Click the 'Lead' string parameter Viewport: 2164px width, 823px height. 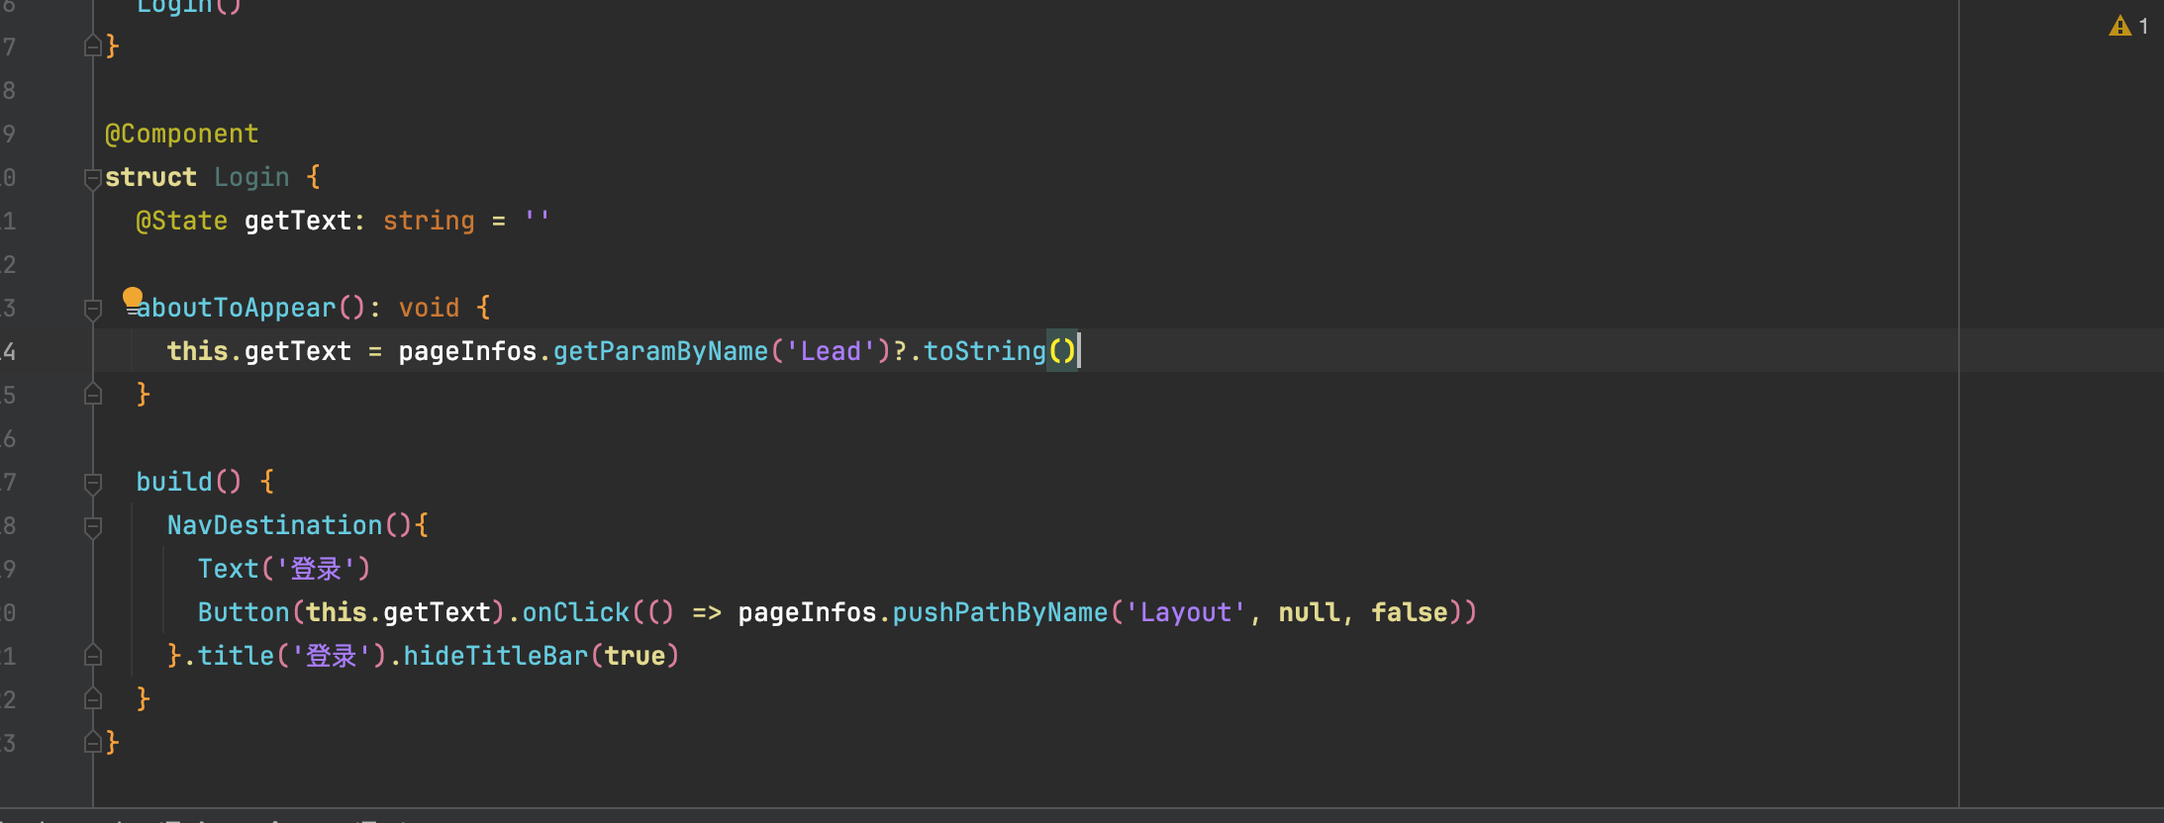[831, 351]
